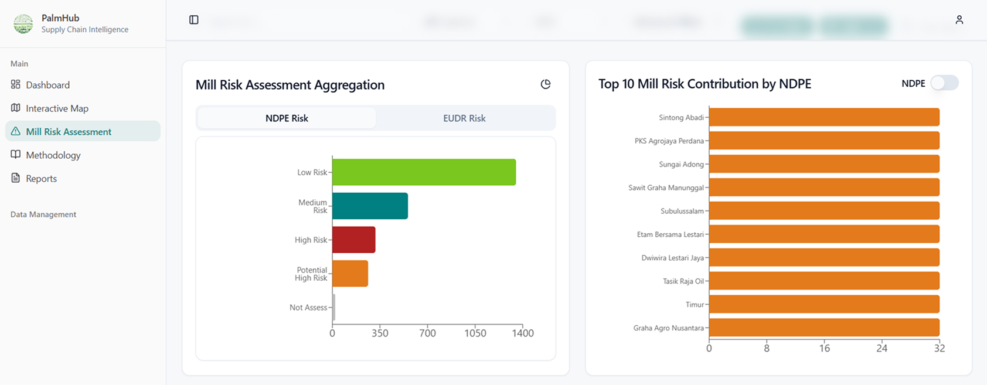Click the Mill Risk Assessment warning icon

tap(16, 131)
